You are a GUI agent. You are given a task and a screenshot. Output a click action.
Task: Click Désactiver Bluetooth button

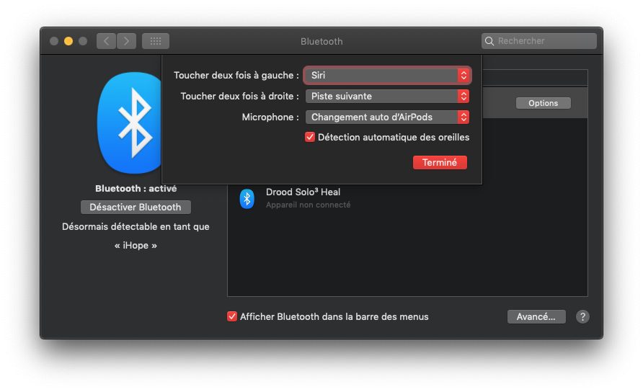tap(136, 207)
